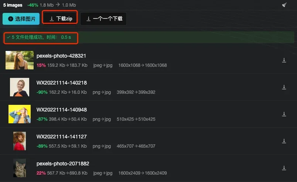Viewport: 297px width, 182px height.
Task: Download pexels-photo-2071882 via its arrow icon
Action: coord(284,168)
